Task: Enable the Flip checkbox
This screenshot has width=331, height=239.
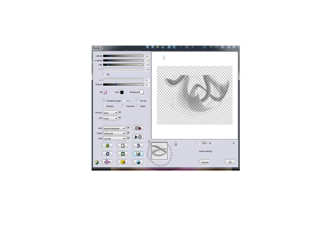Action: tap(104, 74)
